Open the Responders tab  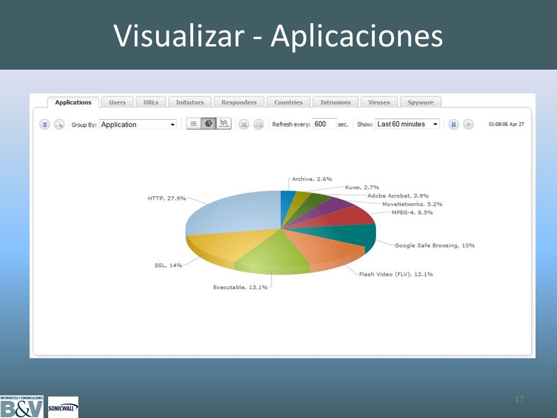239,102
